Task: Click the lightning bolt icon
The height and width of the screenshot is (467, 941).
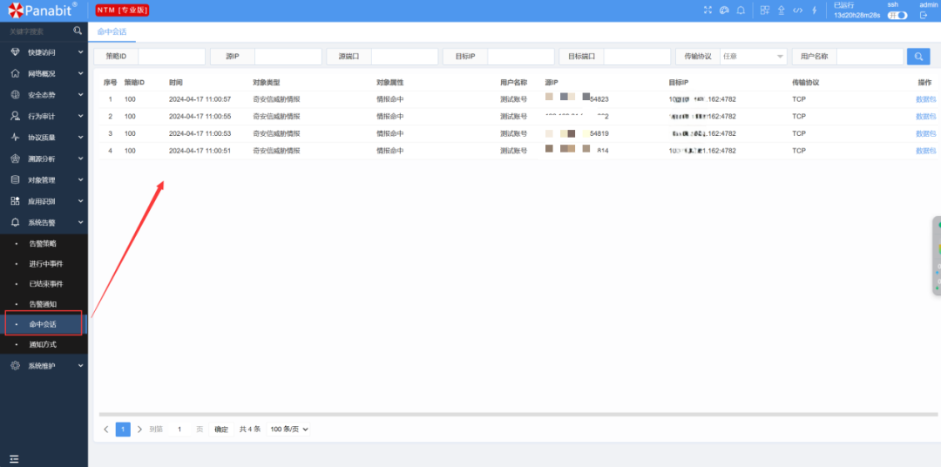Action: click(x=815, y=10)
